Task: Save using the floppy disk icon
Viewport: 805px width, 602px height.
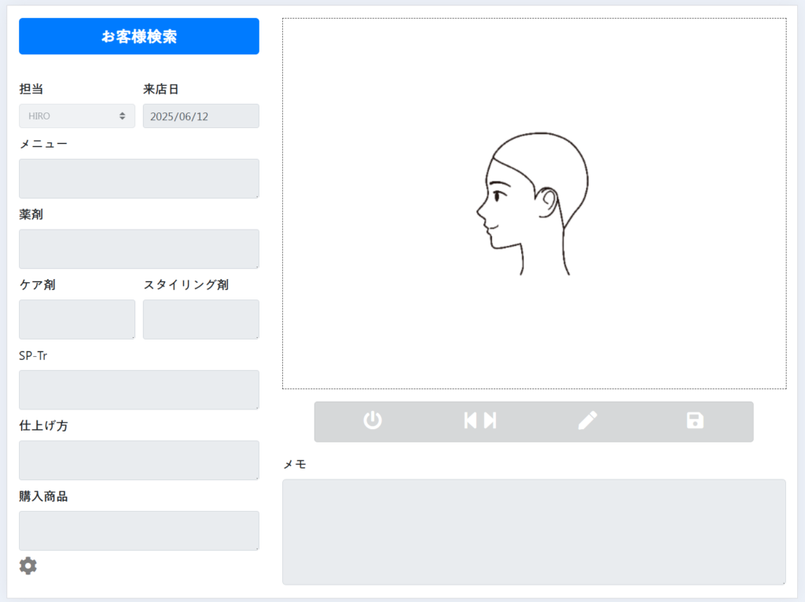Action: (695, 420)
